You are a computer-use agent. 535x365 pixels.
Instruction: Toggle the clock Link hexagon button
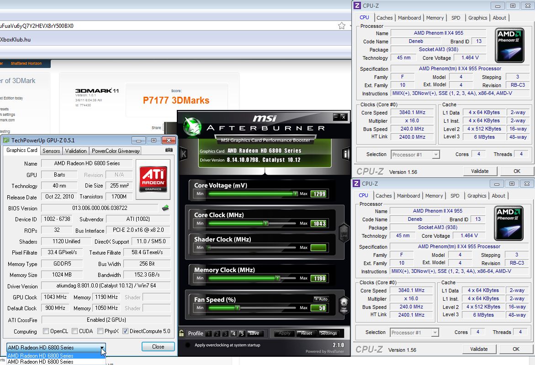coord(344,233)
